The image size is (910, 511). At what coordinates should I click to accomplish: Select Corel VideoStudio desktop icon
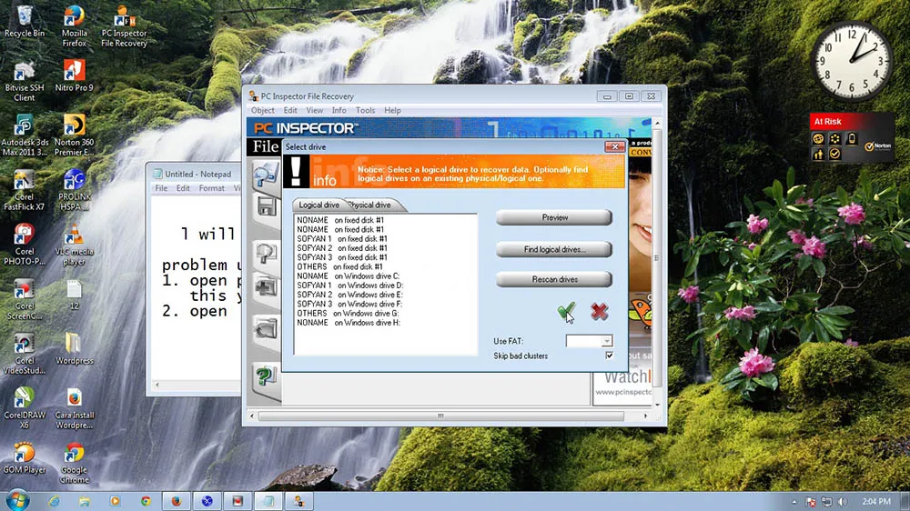(x=25, y=354)
